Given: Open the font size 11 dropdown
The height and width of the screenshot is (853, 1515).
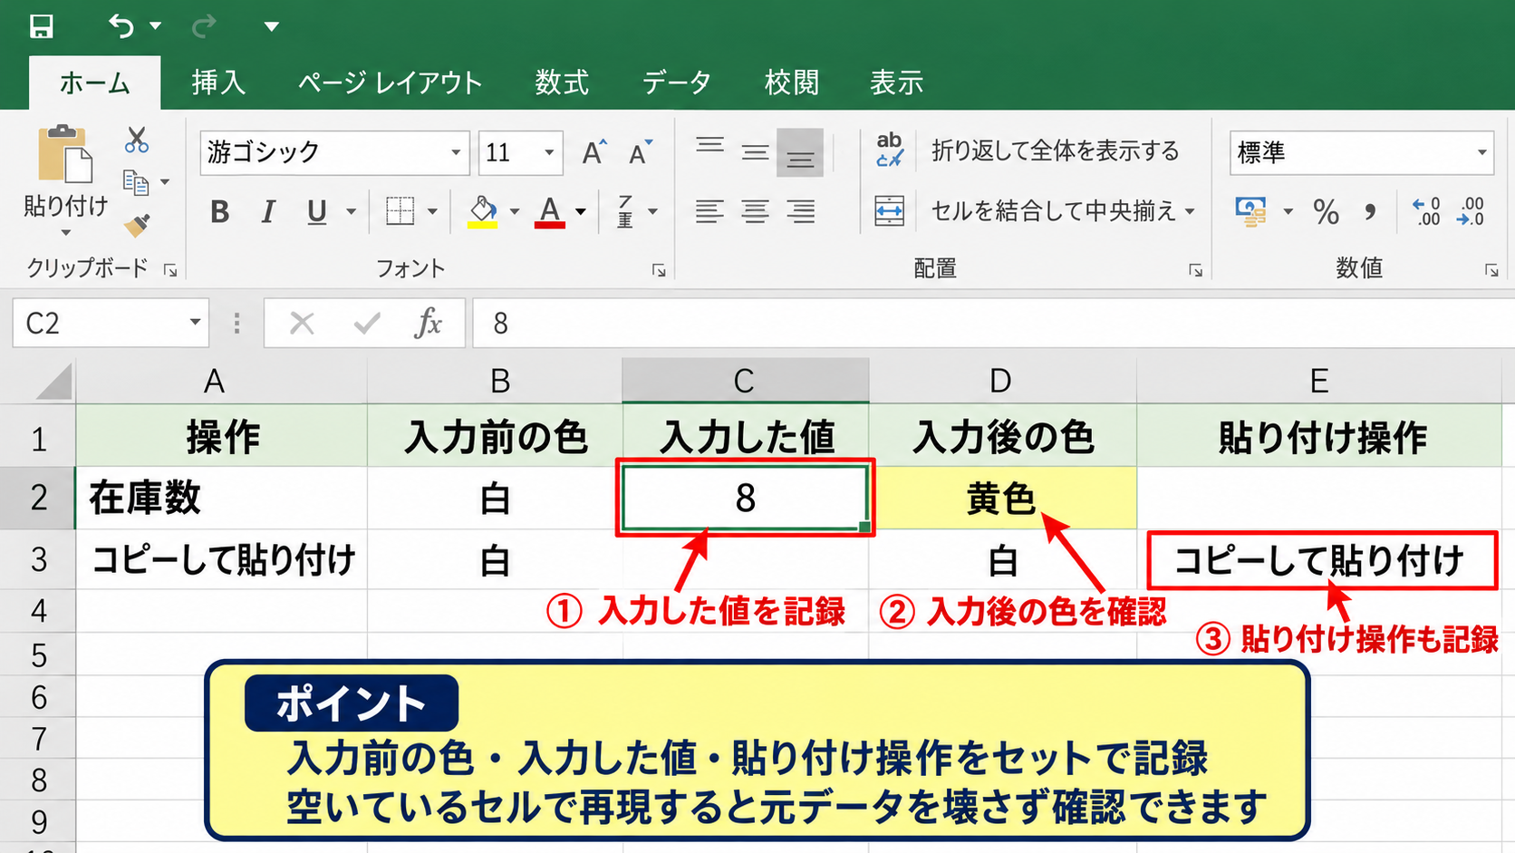Looking at the screenshot, I should (549, 152).
